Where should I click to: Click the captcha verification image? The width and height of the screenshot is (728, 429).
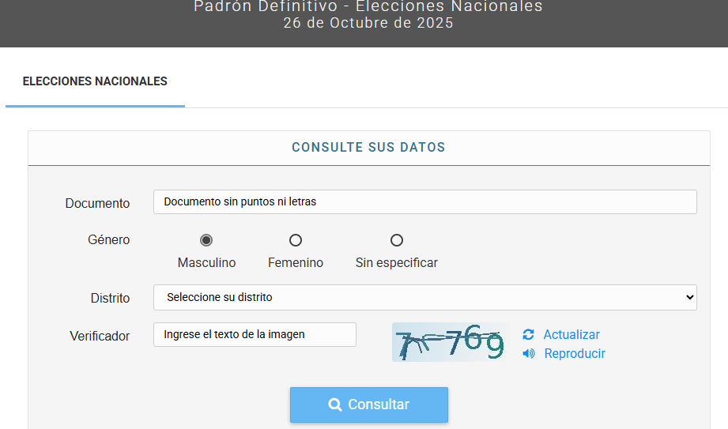451,342
